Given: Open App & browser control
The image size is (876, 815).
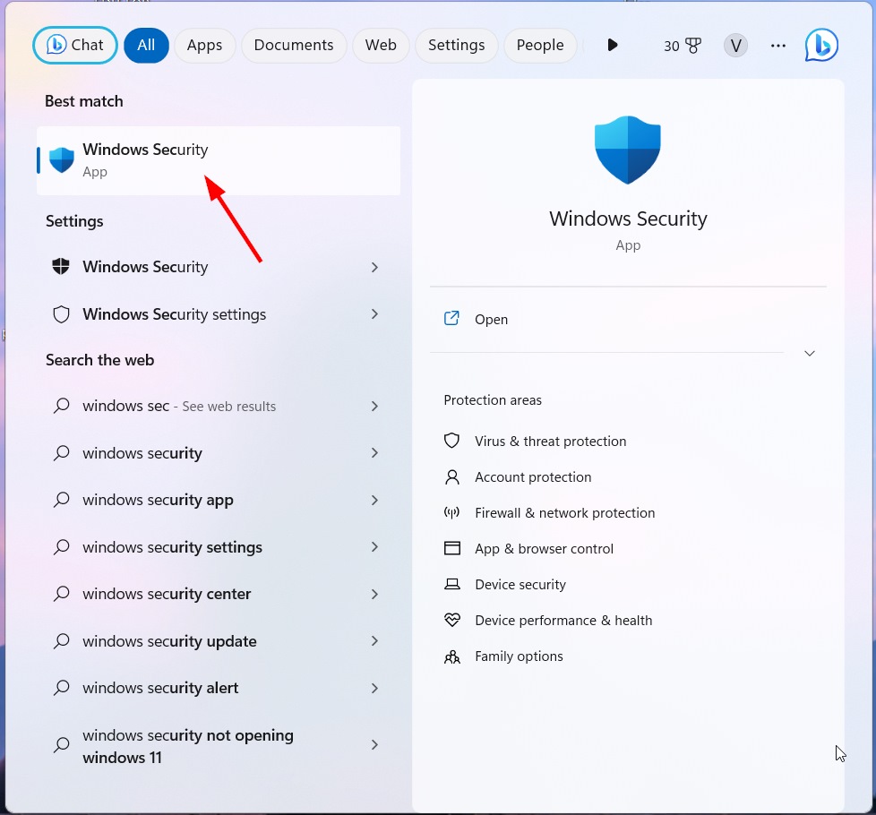Looking at the screenshot, I should tap(545, 548).
